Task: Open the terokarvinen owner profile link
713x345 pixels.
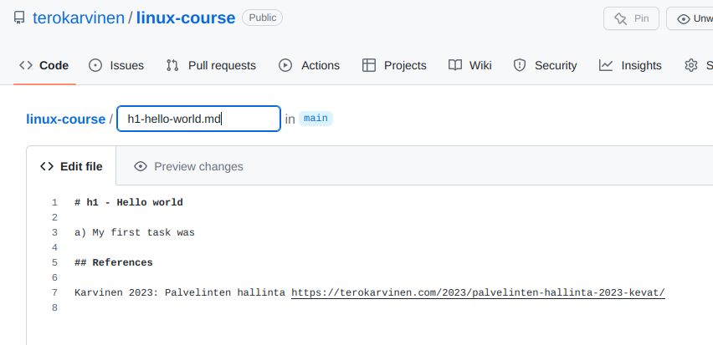Action: [x=78, y=18]
